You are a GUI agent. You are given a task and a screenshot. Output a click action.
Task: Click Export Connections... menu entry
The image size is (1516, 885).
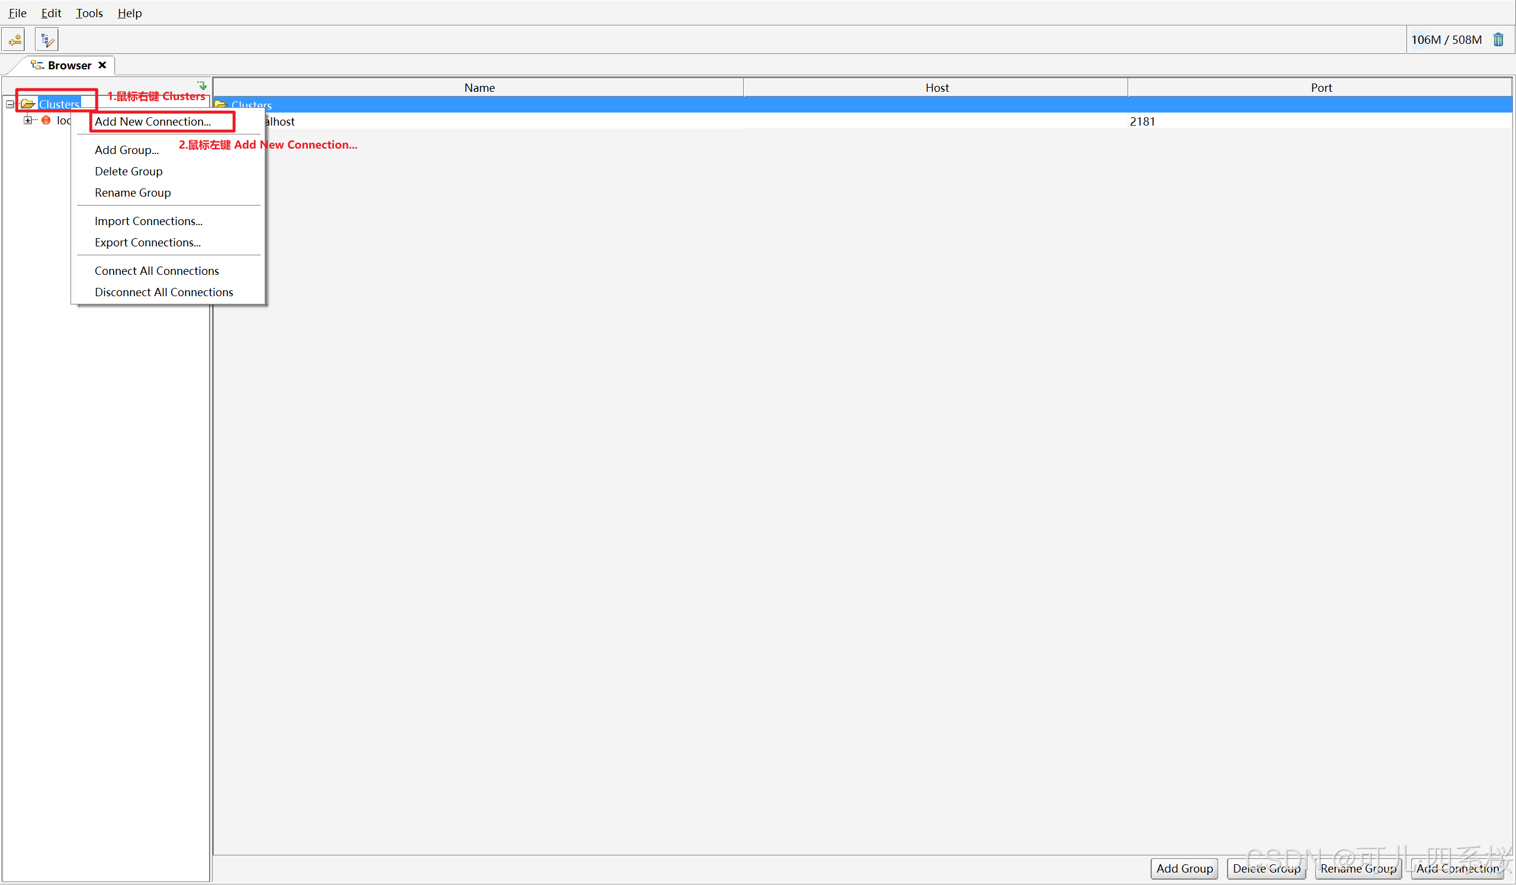147,242
